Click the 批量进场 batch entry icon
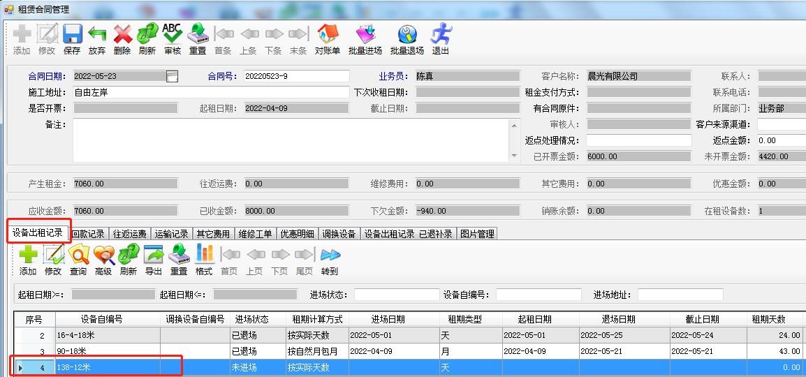806x377 pixels. click(x=365, y=34)
